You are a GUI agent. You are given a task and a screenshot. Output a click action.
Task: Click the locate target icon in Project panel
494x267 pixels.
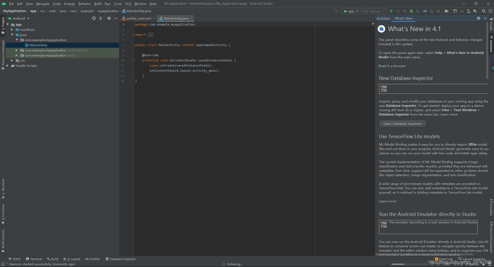(x=94, y=18)
